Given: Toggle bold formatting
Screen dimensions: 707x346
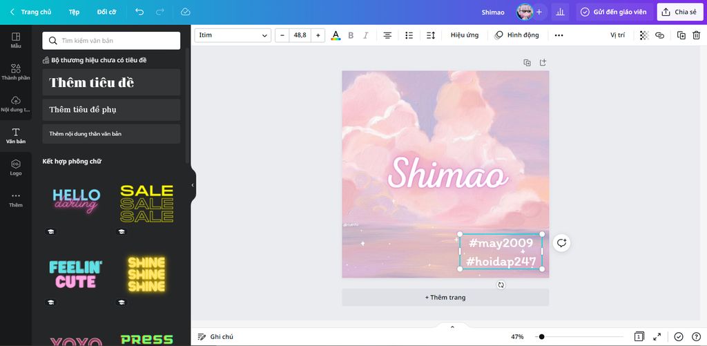Looking at the screenshot, I should [351, 35].
